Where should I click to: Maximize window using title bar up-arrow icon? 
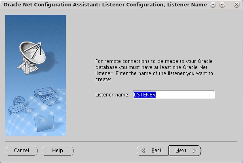click(222, 5)
